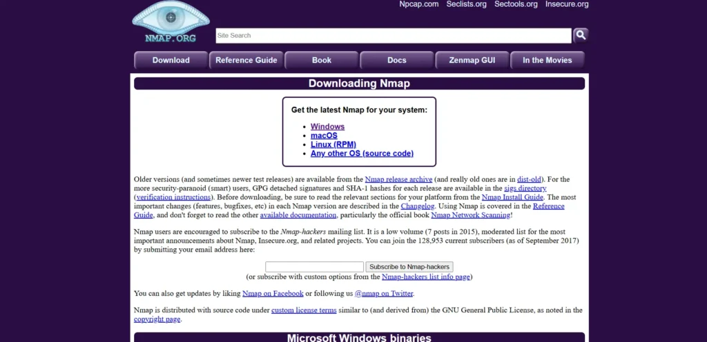The width and height of the screenshot is (707, 342).
Task: Click Subscribe to Nmap-hackers button
Action: [409, 267]
